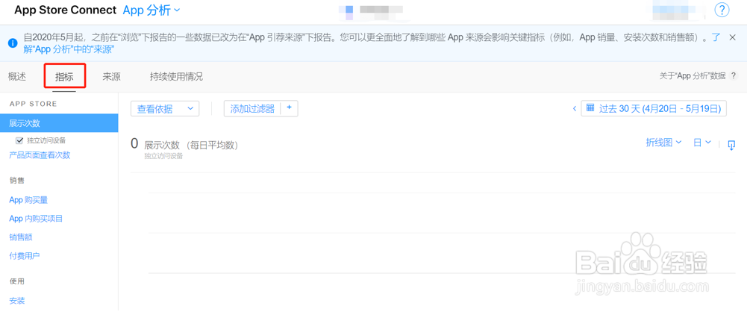Open 产品页面查看次数 metric

[x=40, y=155]
